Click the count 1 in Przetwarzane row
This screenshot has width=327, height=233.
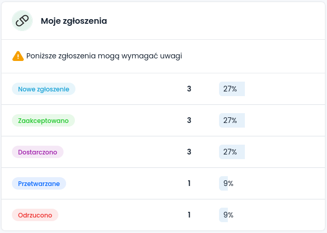tap(189, 183)
